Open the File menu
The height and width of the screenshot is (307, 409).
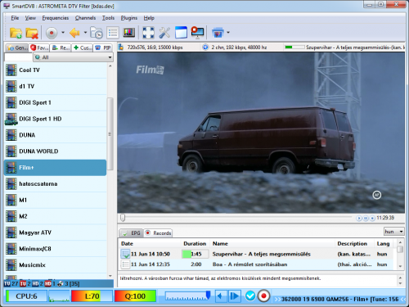point(15,18)
